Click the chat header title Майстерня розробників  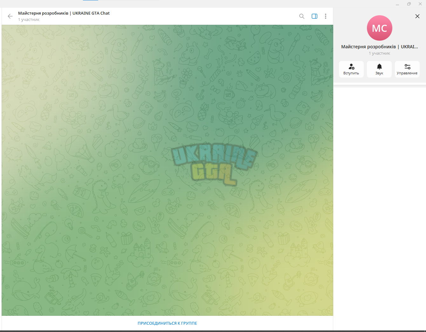[64, 13]
